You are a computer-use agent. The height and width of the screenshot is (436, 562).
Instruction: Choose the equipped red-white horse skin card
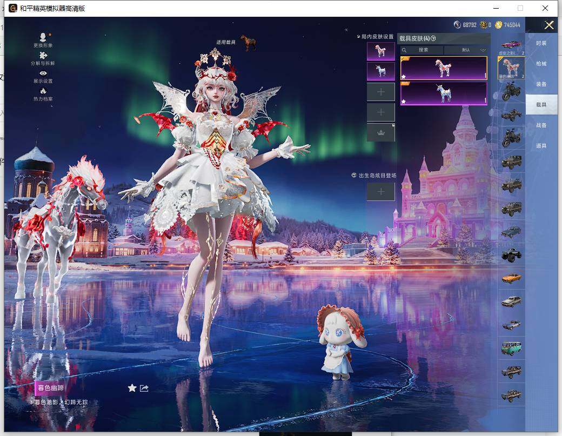444,68
